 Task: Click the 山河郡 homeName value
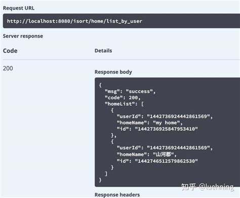click(164, 154)
